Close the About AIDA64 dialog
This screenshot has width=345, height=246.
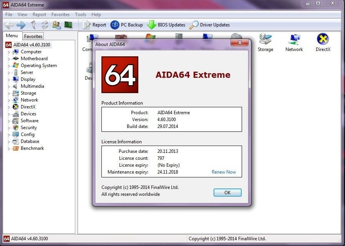[240, 43]
